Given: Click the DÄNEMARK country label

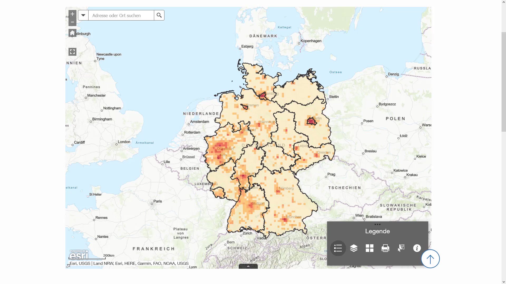Looking at the screenshot, I should point(263,36).
